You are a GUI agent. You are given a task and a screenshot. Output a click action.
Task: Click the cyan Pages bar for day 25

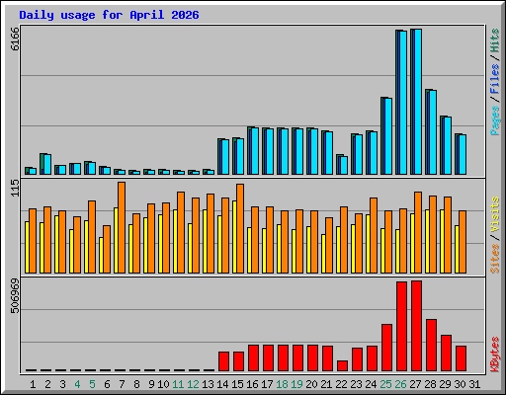click(388, 136)
